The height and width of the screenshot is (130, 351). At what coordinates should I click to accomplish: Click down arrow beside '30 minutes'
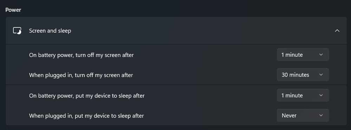321,75
